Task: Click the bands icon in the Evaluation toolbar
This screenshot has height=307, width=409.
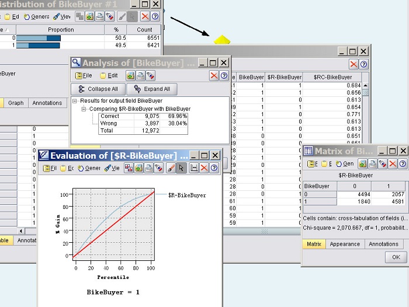Action: coord(129,168)
